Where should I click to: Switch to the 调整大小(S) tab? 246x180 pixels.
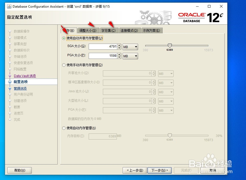coord(88,30)
